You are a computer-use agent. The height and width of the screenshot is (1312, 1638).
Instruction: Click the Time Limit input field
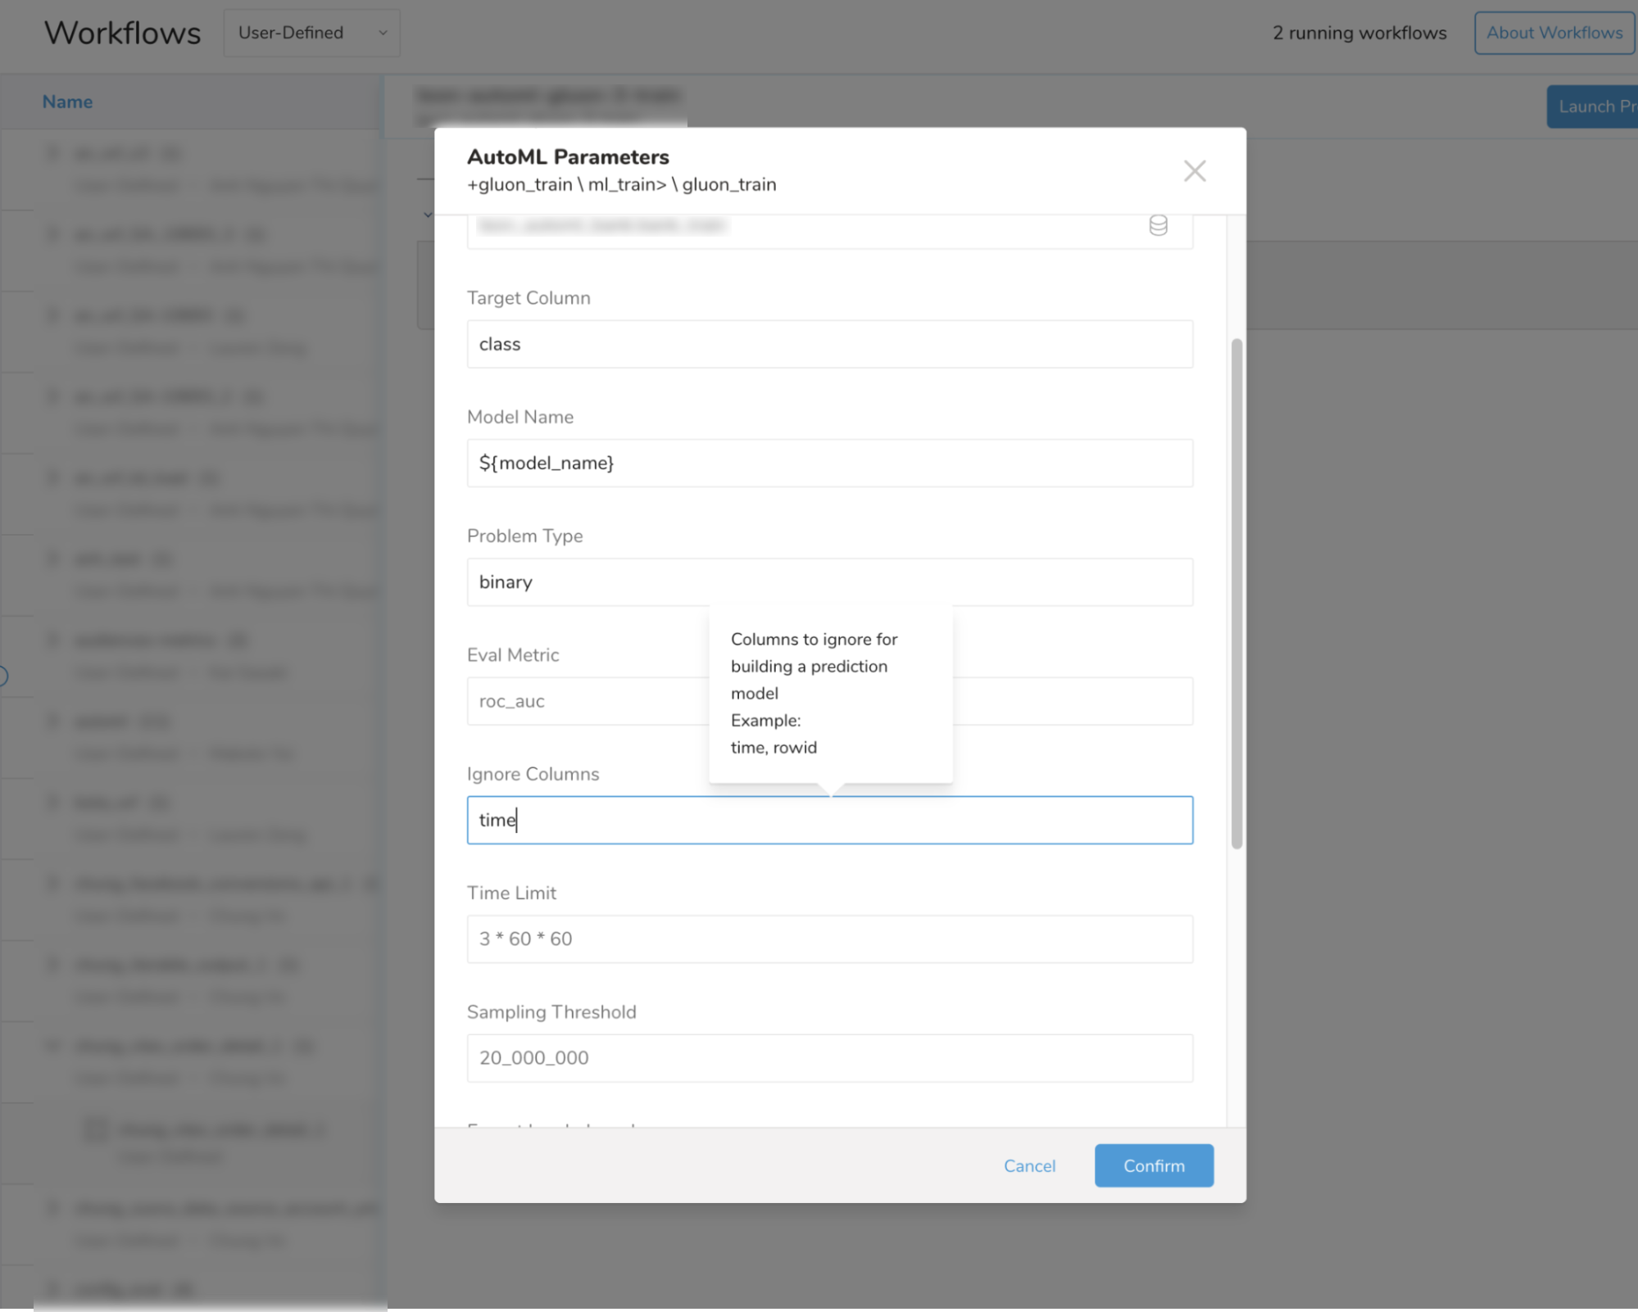point(828,939)
